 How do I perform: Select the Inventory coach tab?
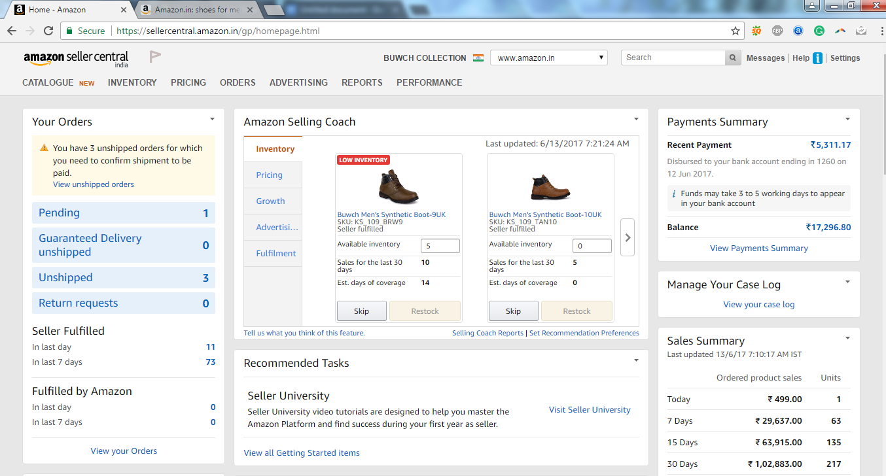coord(274,149)
